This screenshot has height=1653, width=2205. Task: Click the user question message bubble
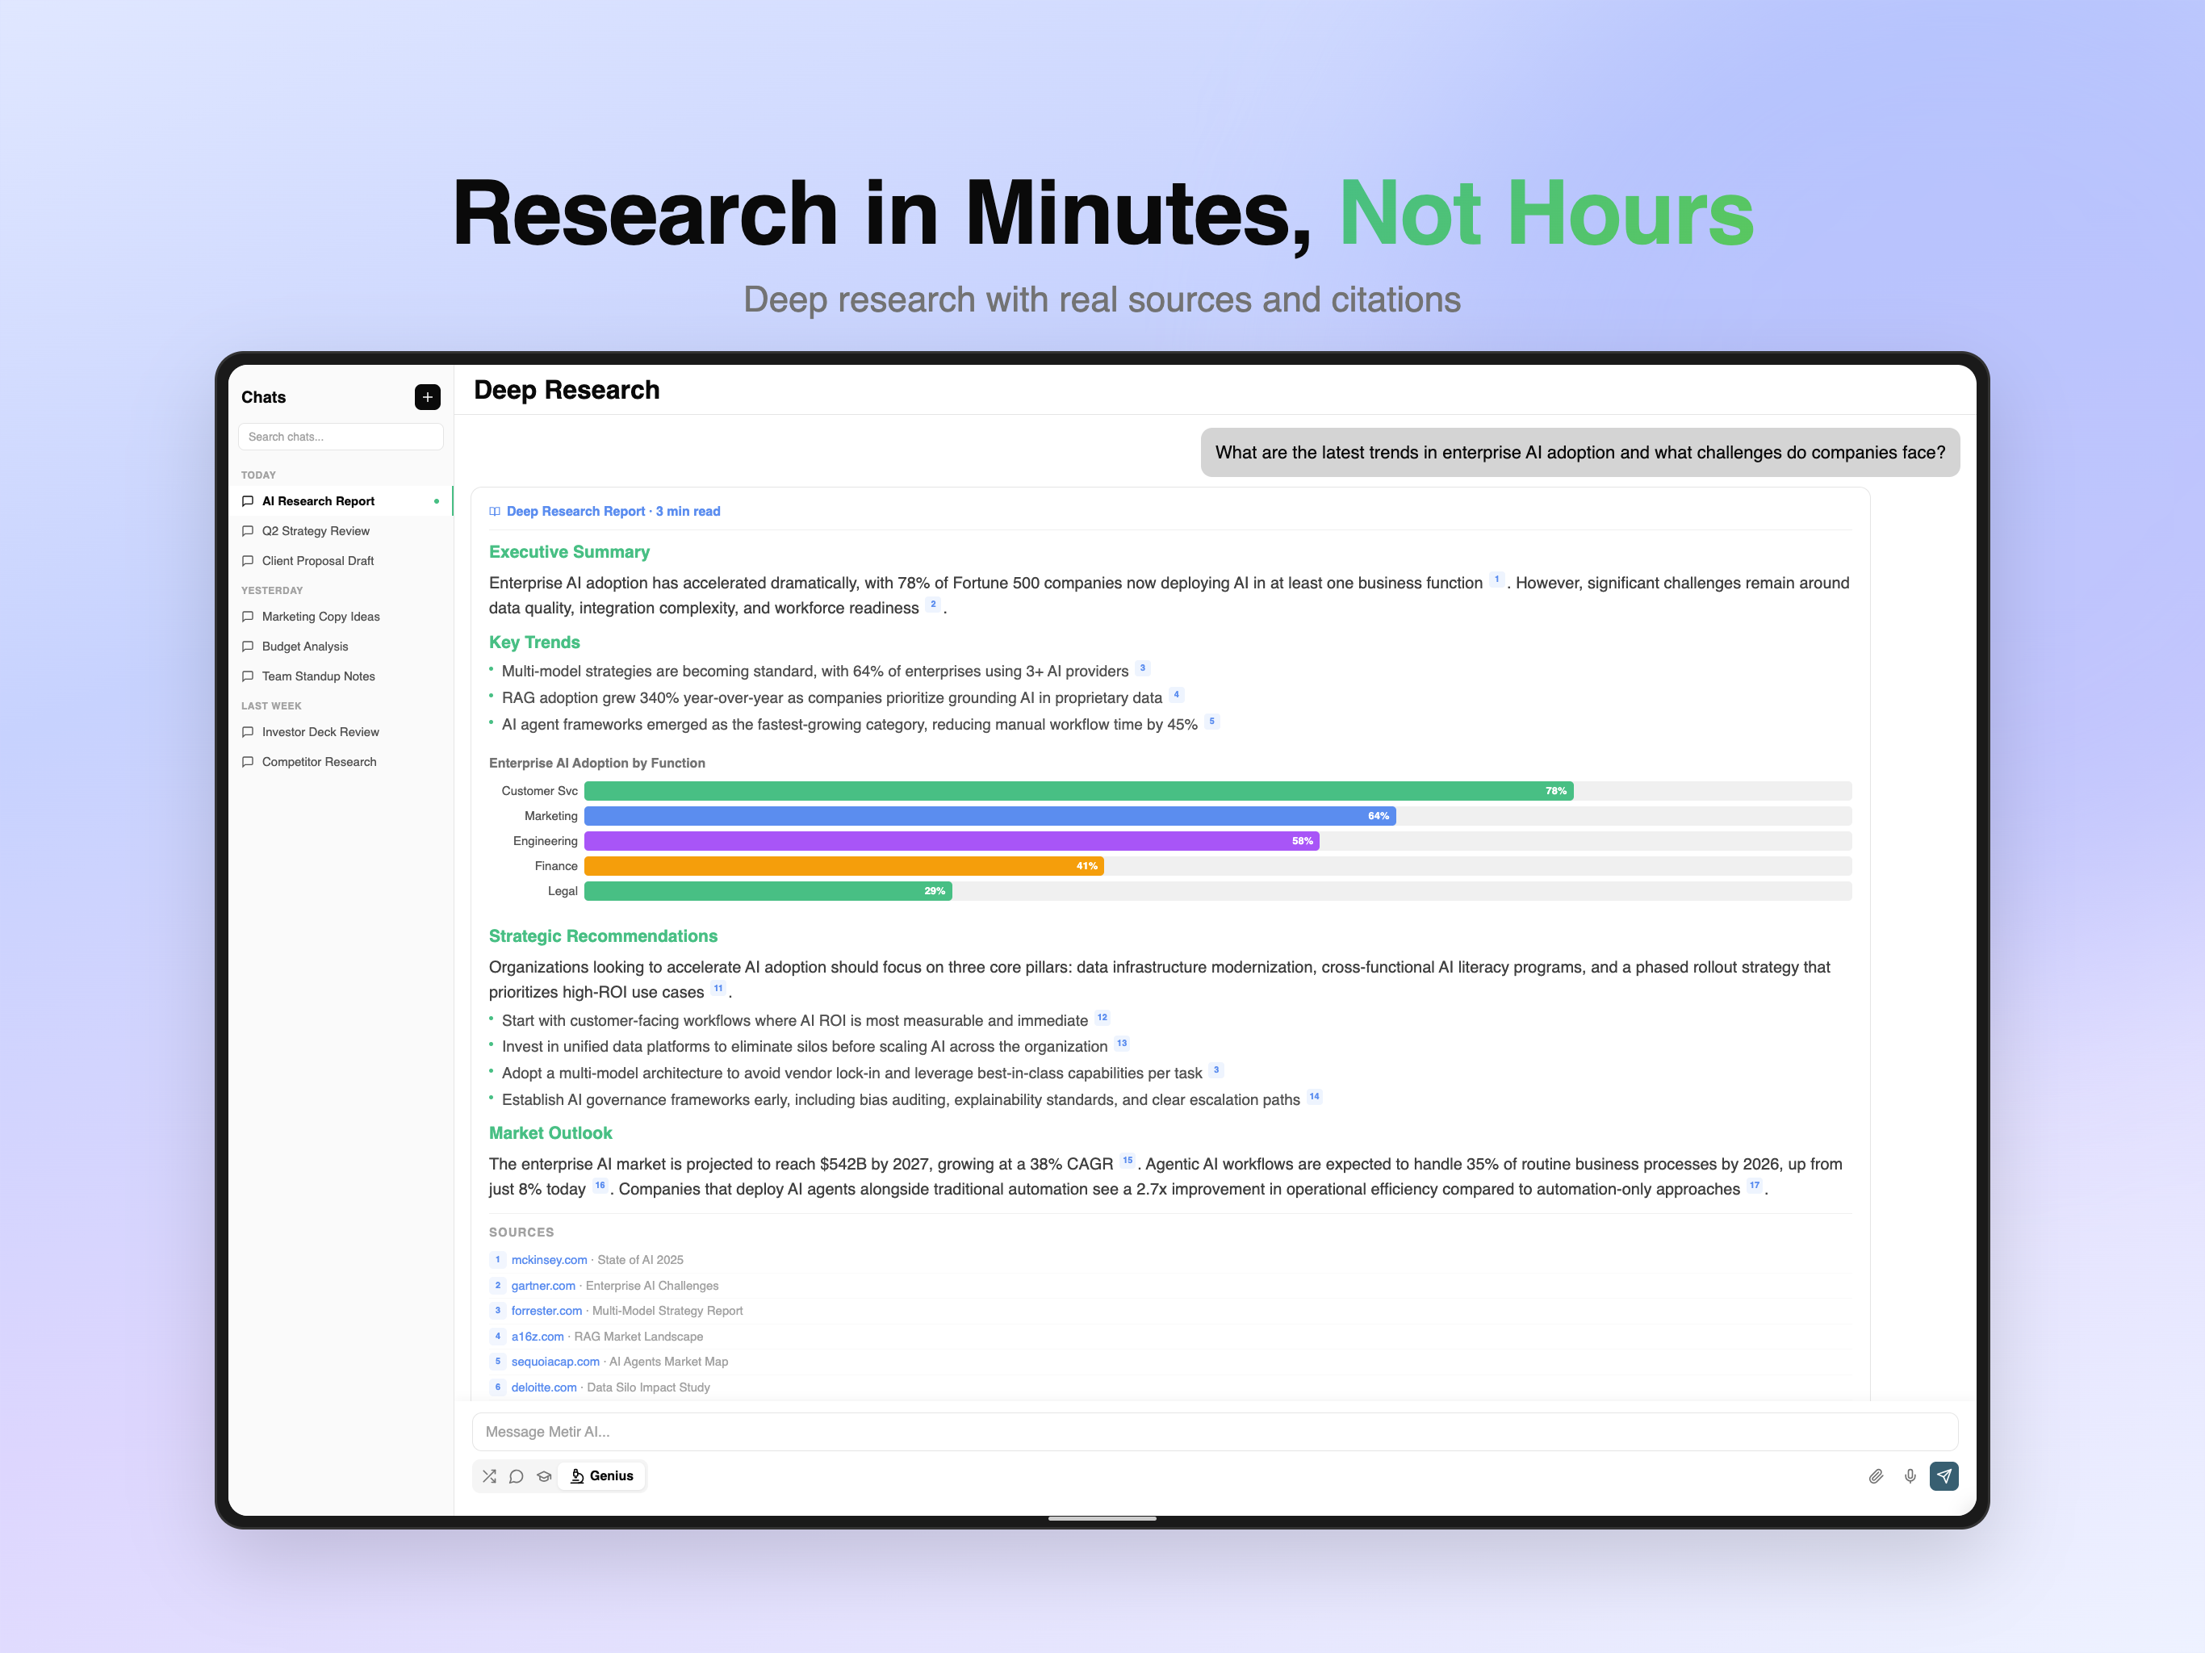coord(1580,453)
